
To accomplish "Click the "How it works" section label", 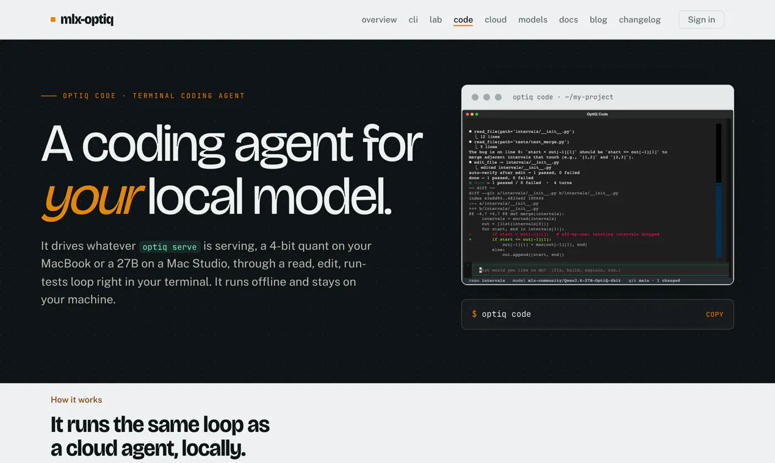I will point(76,400).
